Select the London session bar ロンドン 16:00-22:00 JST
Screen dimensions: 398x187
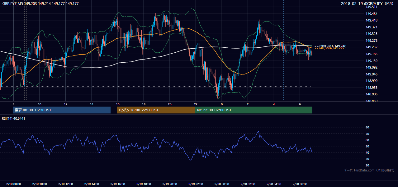(x=156, y=110)
